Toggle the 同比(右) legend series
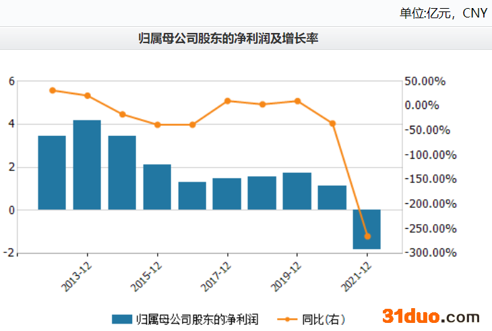The height and width of the screenshot is (331, 492). pyautogui.click(x=321, y=319)
